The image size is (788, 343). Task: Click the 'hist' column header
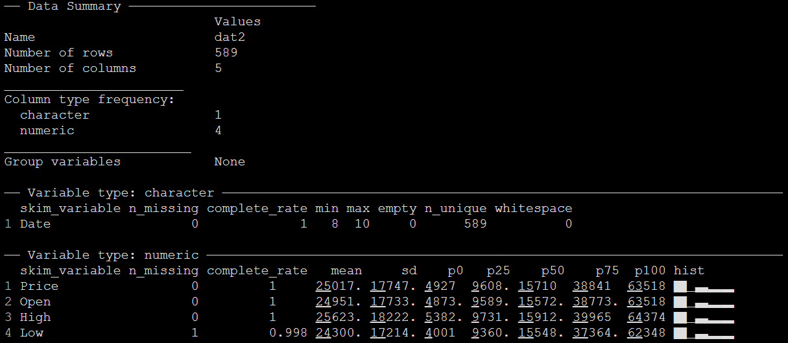click(x=689, y=271)
